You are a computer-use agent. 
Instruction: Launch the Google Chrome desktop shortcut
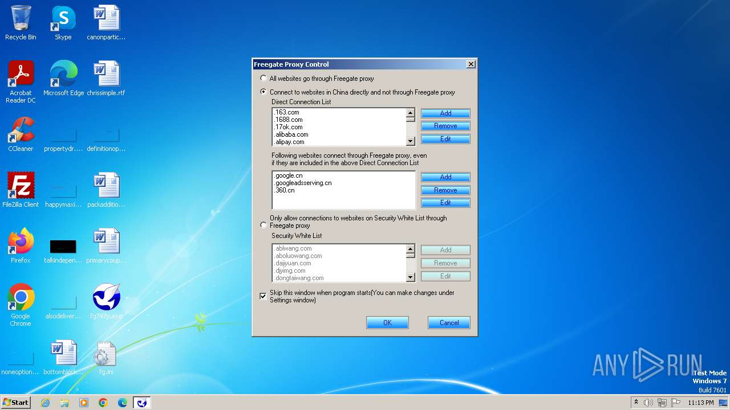tap(21, 305)
